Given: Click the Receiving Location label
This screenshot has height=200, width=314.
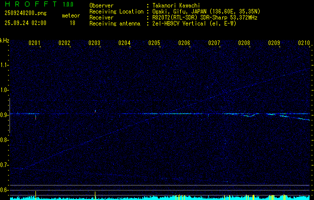Looking at the screenshot, I should [116, 11].
